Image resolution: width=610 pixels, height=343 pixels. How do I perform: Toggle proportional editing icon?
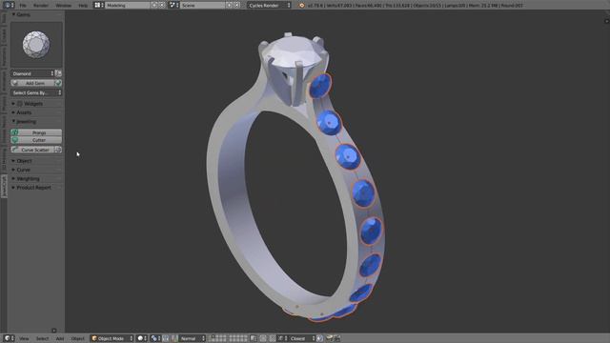pyautogui.click(x=263, y=339)
